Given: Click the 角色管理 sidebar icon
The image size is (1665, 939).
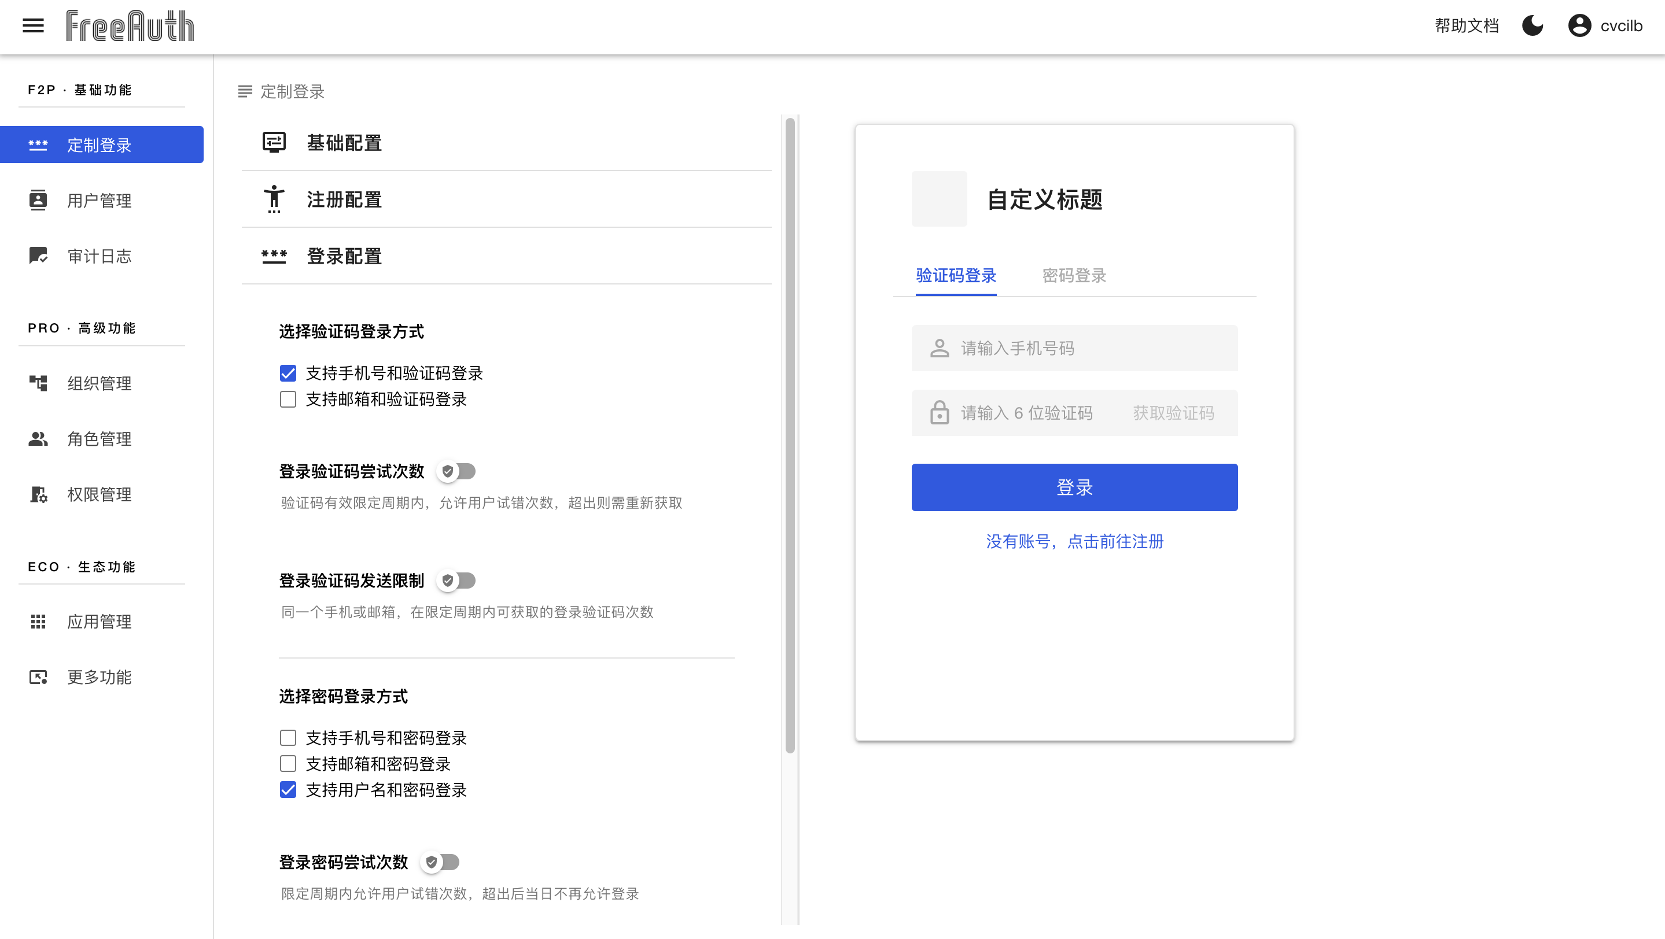Looking at the screenshot, I should [38, 438].
